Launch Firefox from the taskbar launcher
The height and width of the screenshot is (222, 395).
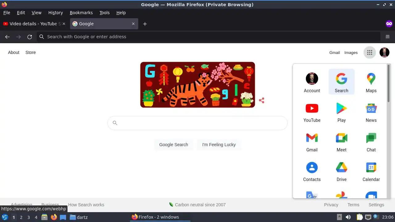pyautogui.click(x=54, y=217)
